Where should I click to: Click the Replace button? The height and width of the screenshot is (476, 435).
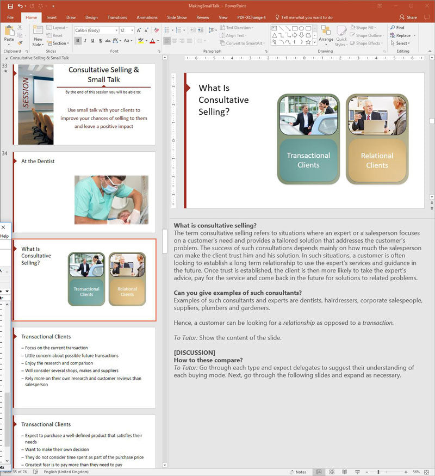coord(400,35)
